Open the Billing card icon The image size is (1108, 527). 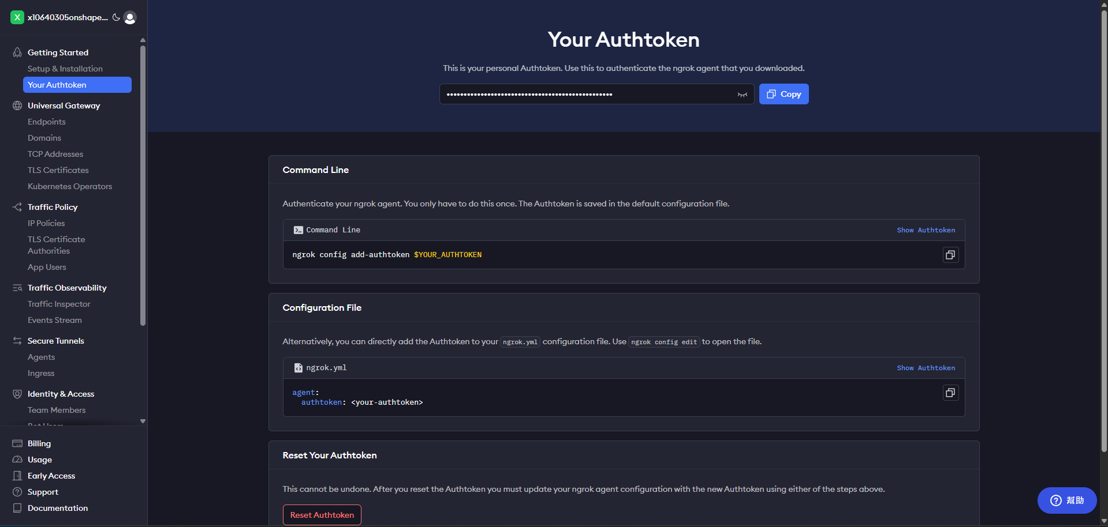(x=17, y=443)
